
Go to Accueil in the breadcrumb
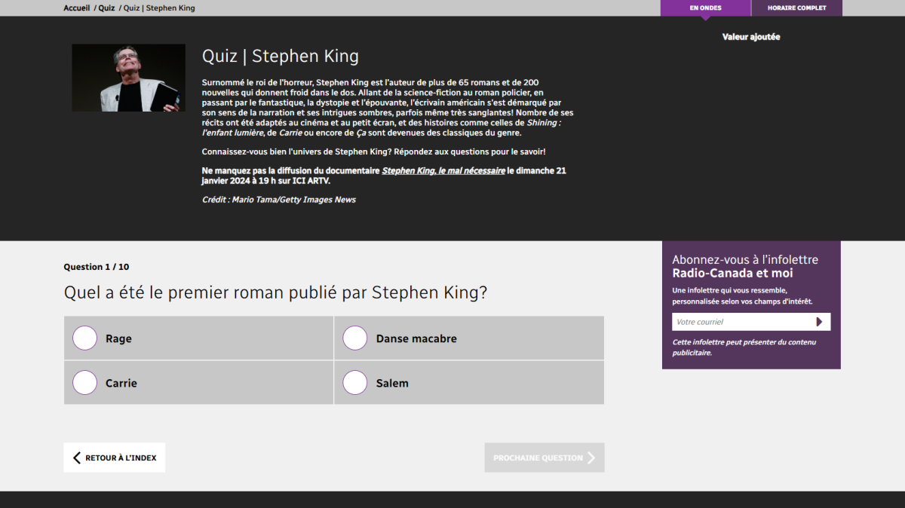pyautogui.click(x=76, y=8)
